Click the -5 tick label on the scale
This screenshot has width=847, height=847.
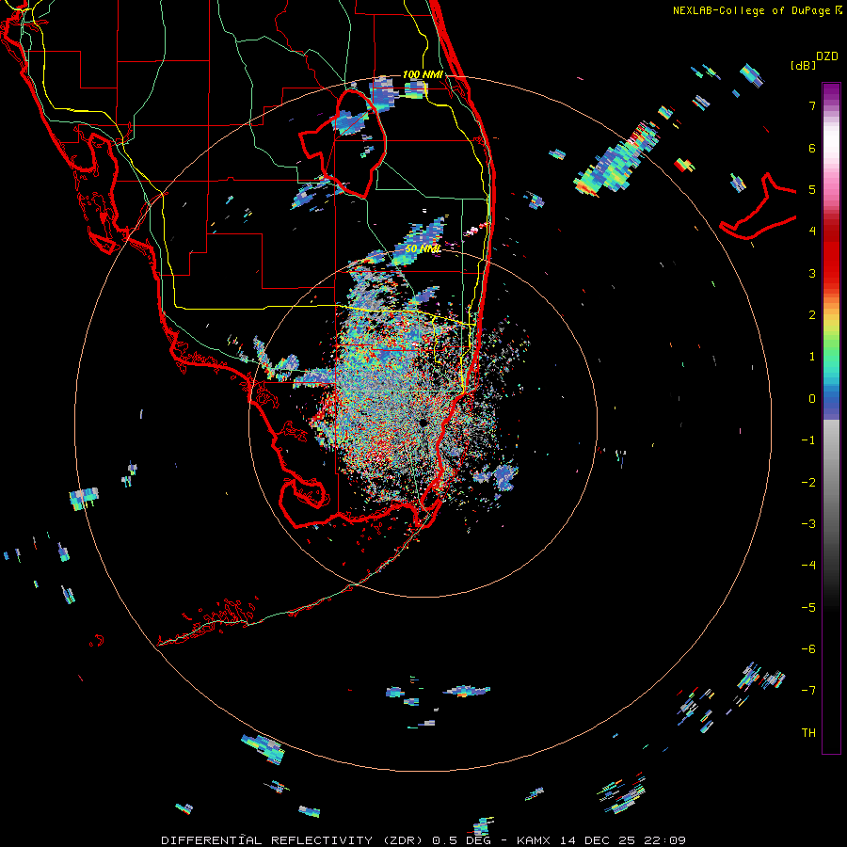coord(808,607)
